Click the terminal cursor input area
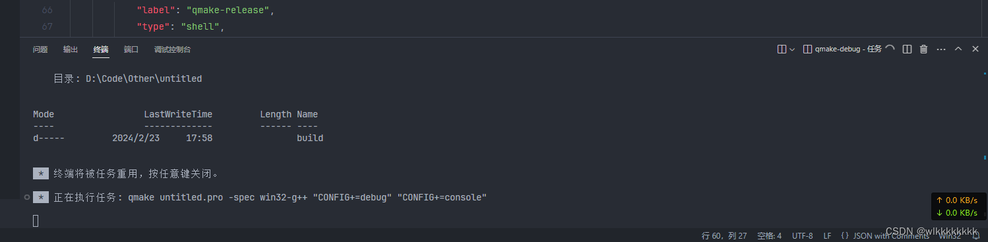 tap(36, 221)
